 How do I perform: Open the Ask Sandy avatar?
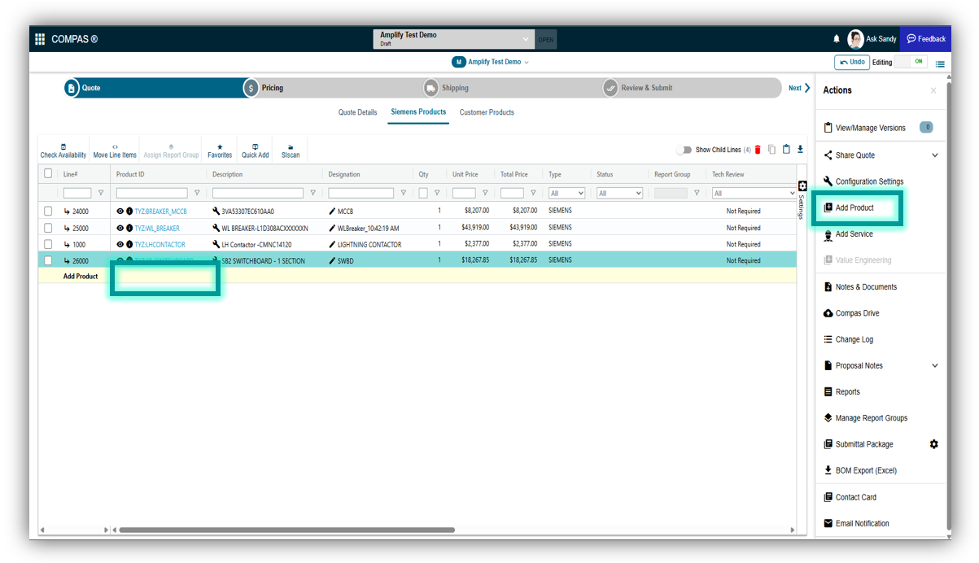tap(855, 39)
